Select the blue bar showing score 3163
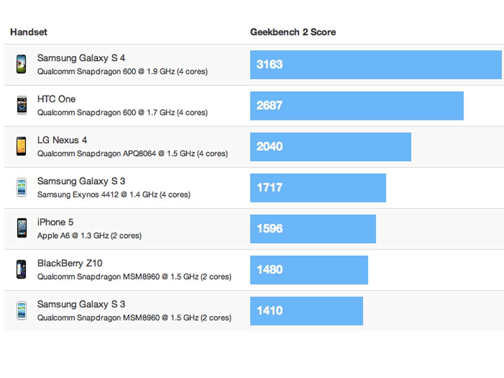The height and width of the screenshot is (378, 504). point(375,64)
